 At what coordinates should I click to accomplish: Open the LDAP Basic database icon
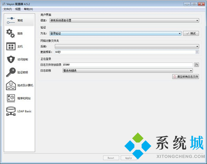coord(11,111)
